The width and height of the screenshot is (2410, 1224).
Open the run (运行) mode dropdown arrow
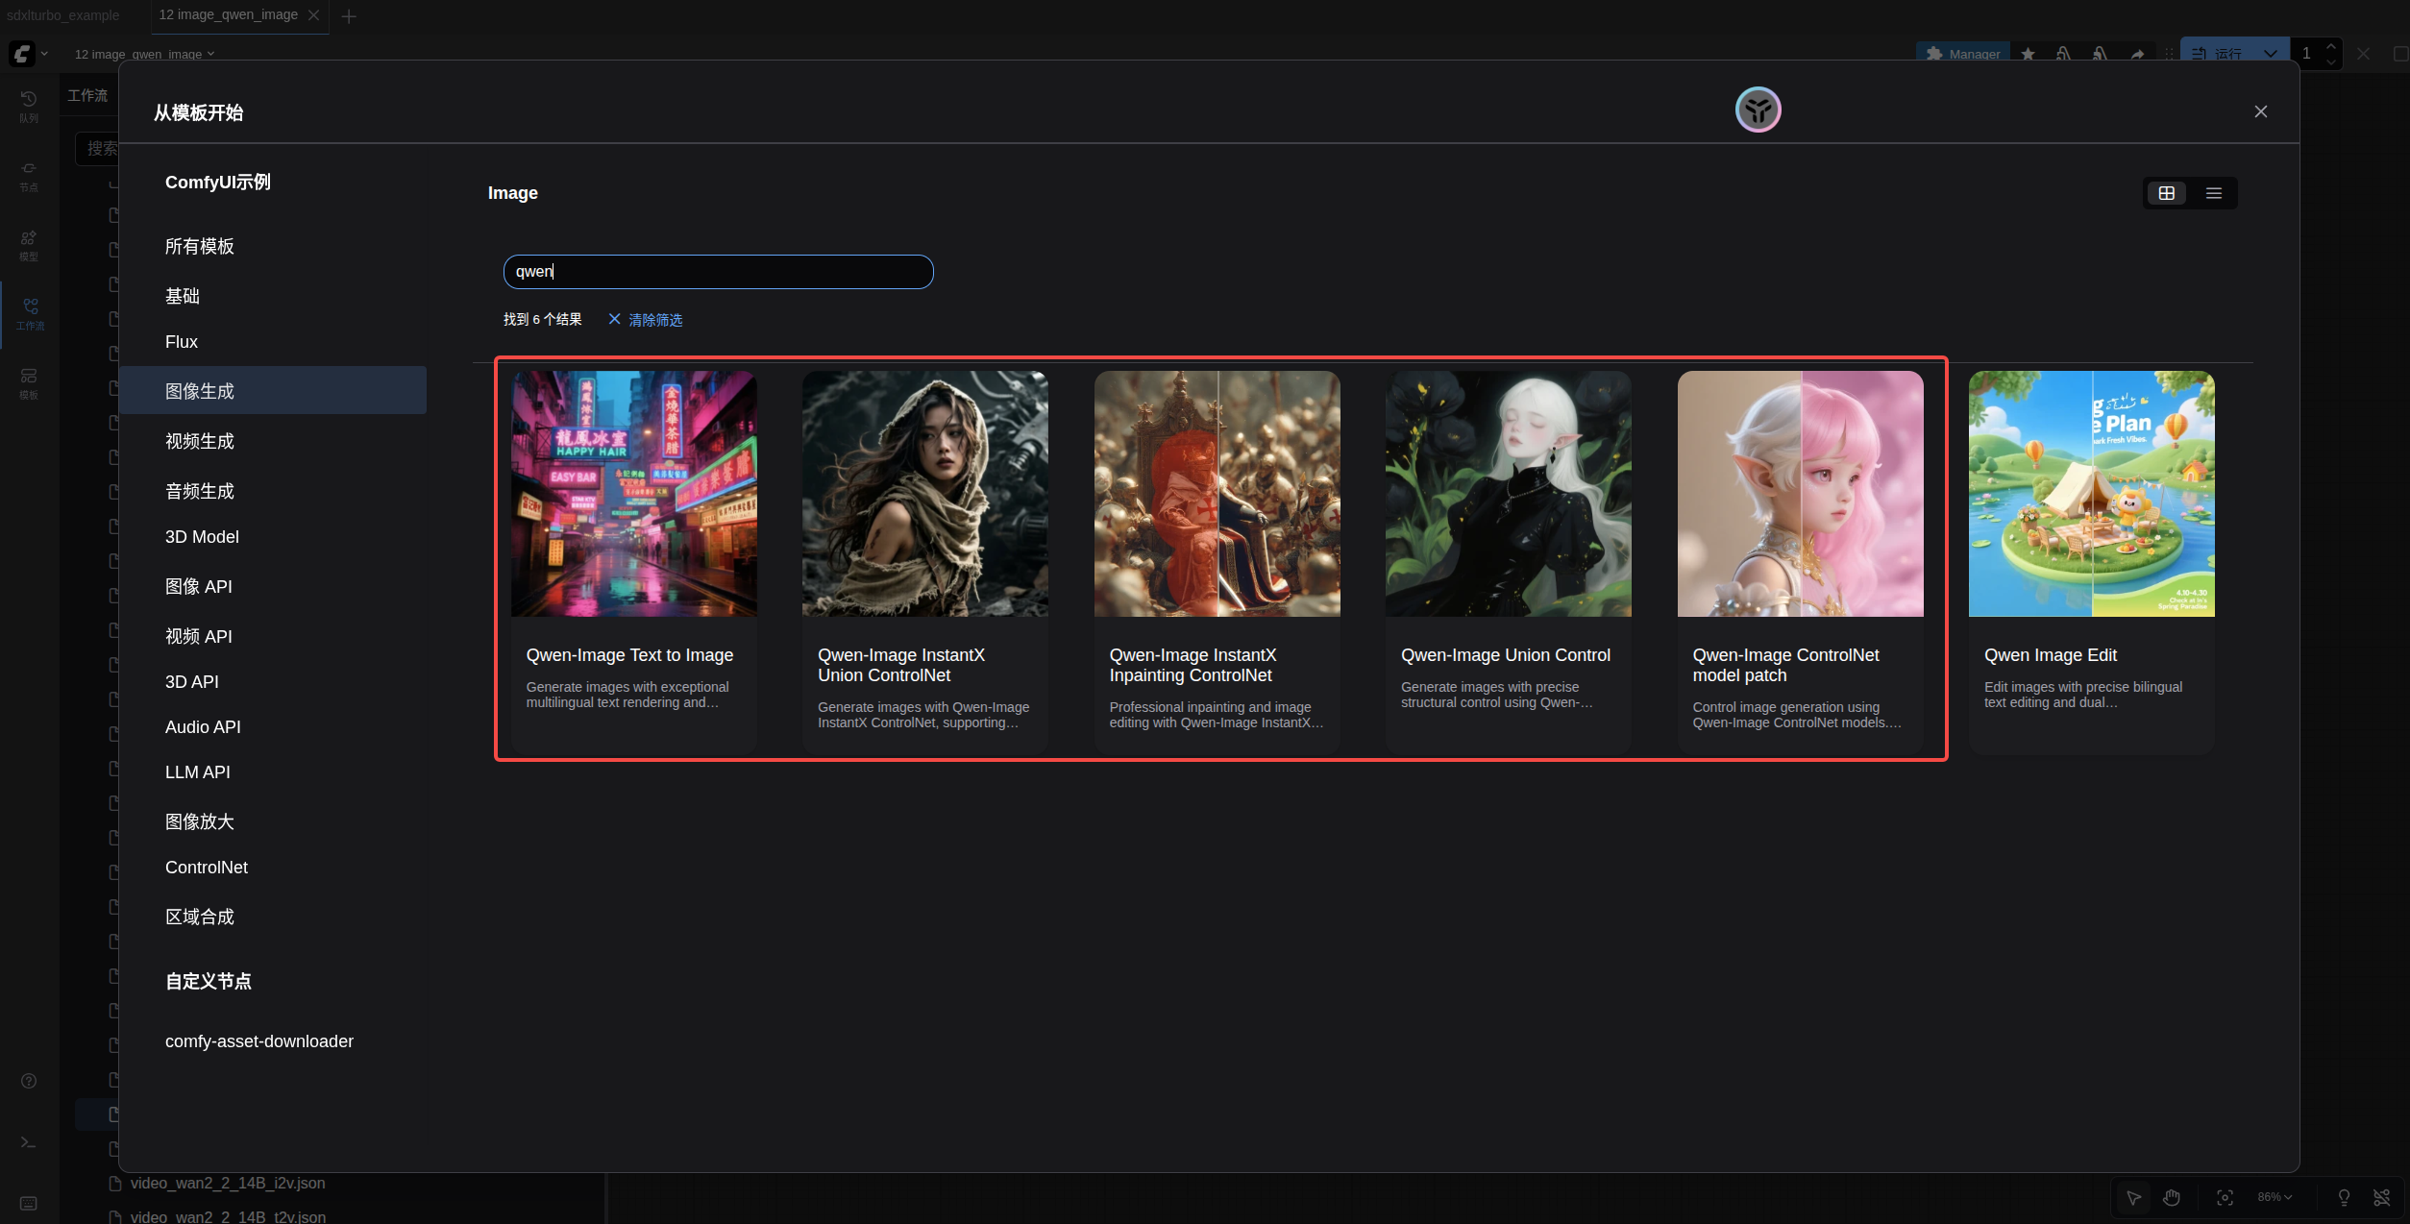[2270, 54]
